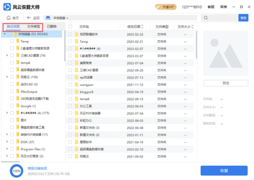Image resolution: width=254 pixels, height=180 pixels.
Task: Click folder icon of 硬盘数据恢复工具 in tree
Action: click(x=18, y=127)
